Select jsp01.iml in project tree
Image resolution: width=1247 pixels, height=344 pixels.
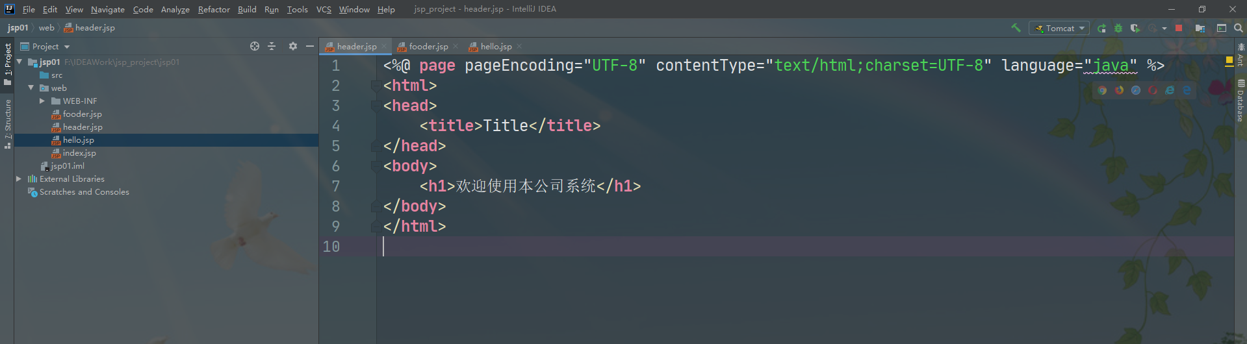click(x=62, y=166)
